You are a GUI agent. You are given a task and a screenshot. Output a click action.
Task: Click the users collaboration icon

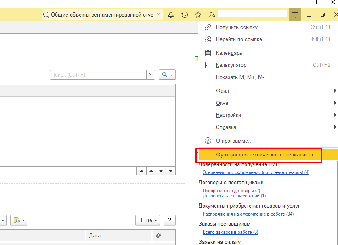pos(212,15)
